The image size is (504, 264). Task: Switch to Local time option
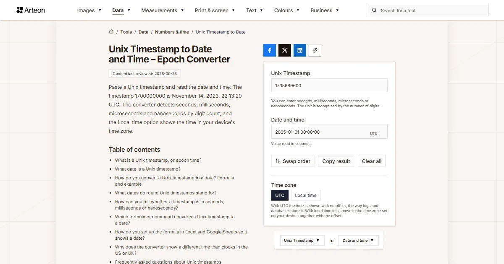(306, 195)
